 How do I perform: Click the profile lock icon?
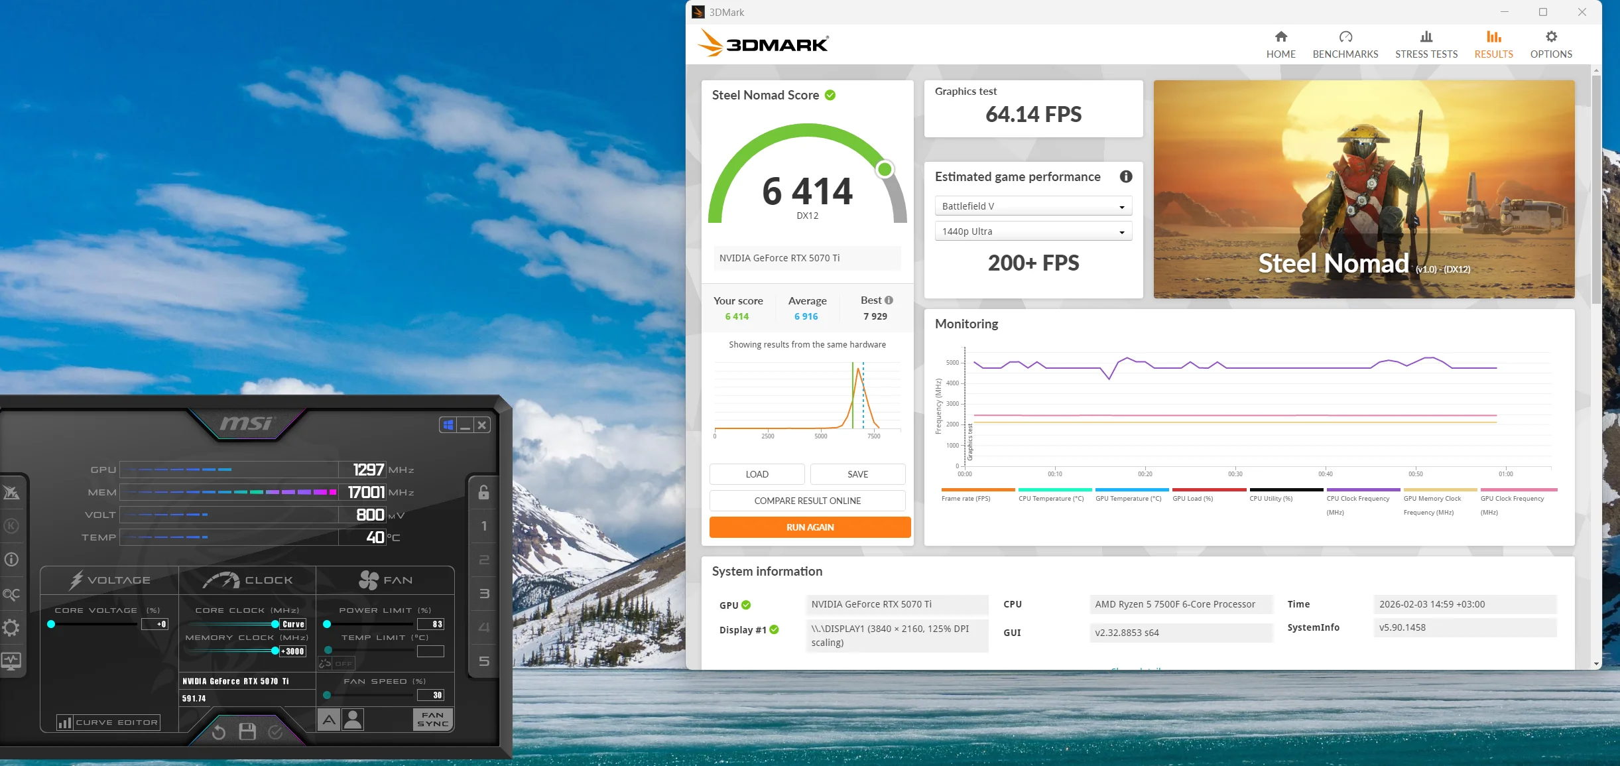(484, 492)
